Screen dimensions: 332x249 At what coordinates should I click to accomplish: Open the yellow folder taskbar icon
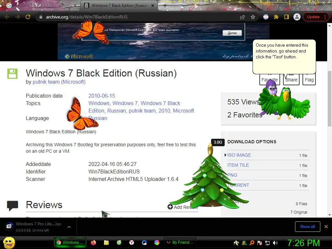point(106,243)
